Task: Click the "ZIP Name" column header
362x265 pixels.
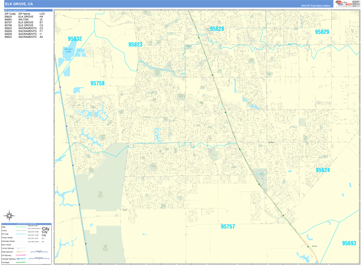Action: pyautogui.click(x=24, y=14)
